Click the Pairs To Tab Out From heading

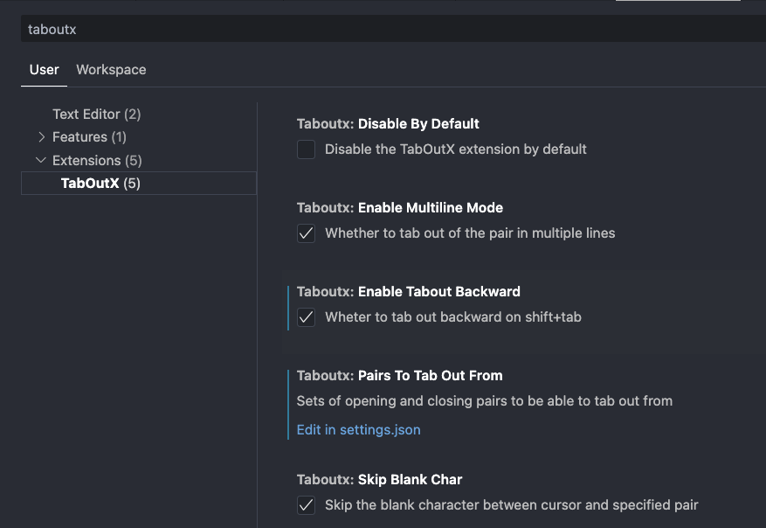click(399, 376)
